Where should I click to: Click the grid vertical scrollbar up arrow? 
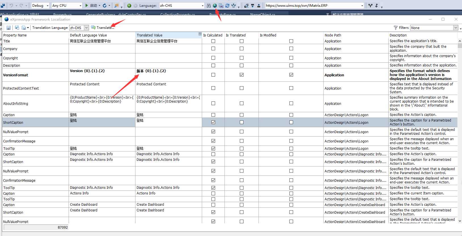[x=460, y=41]
